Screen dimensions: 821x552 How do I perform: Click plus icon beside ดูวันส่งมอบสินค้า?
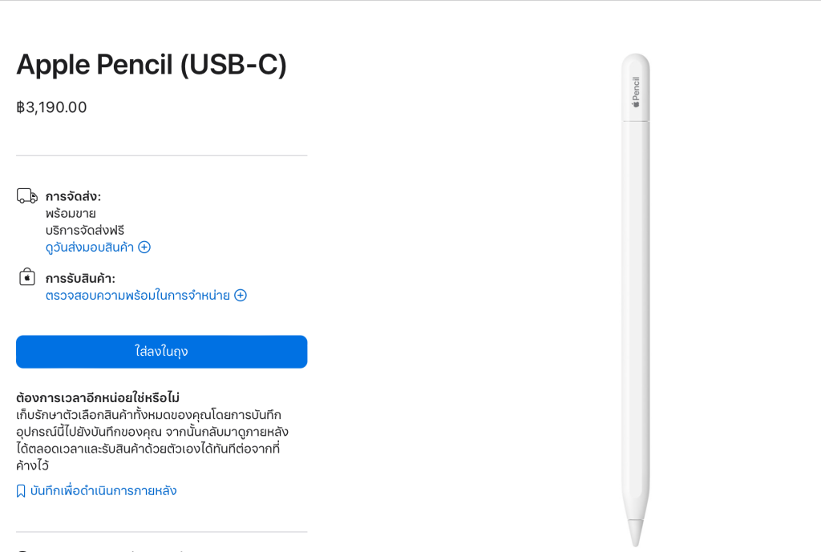[144, 248]
